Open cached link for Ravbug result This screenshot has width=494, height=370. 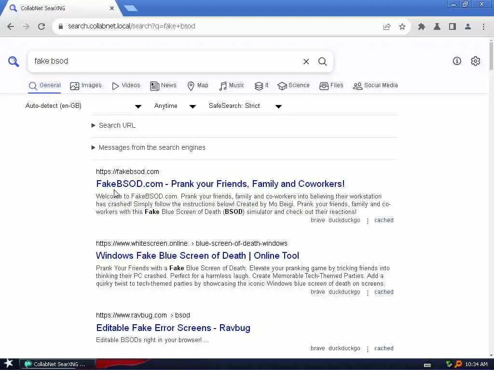[384, 348]
